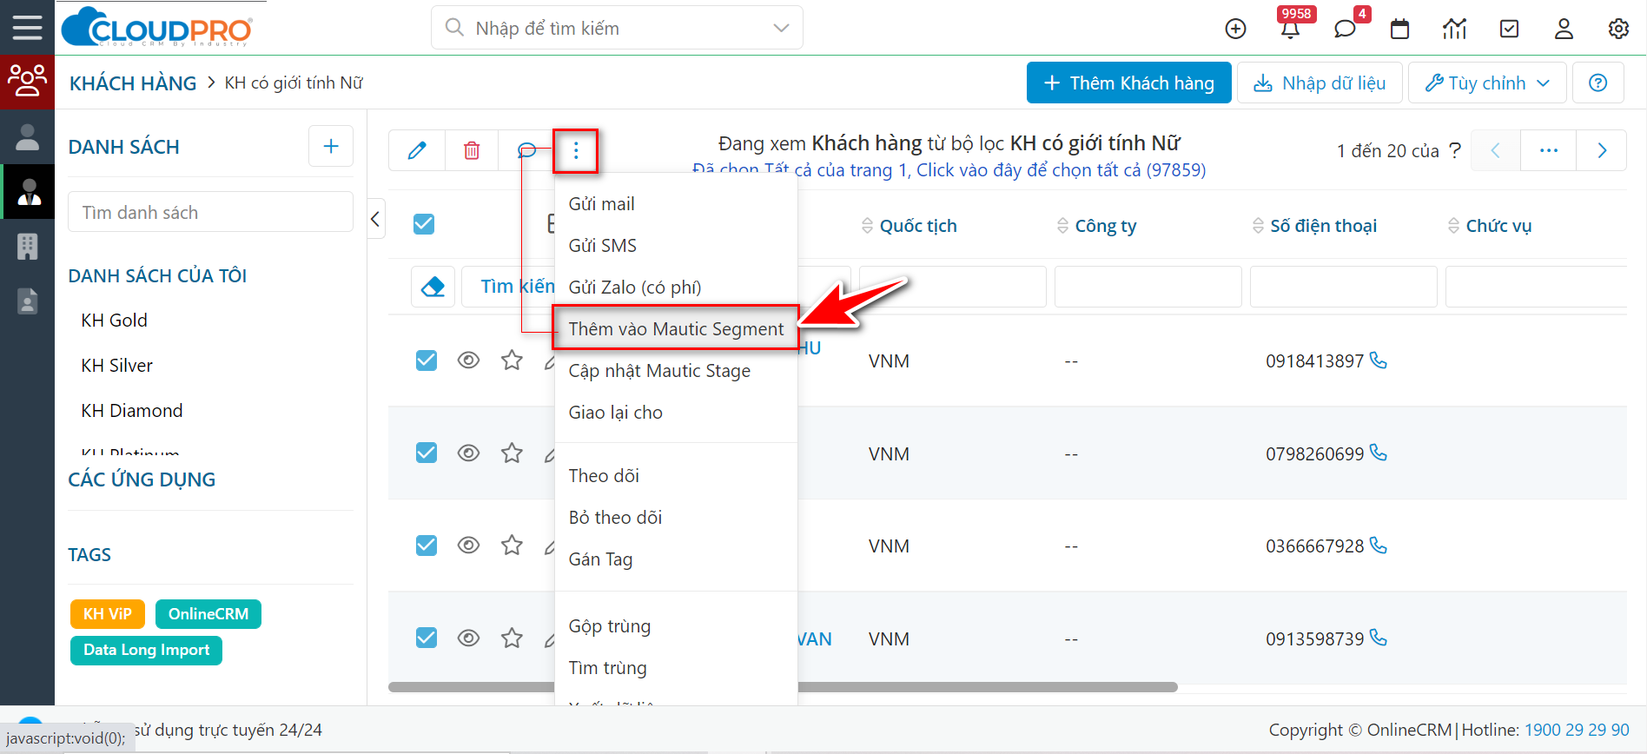The width and height of the screenshot is (1647, 754).
Task: Open the hamburger main menu
Action: pos(27,28)
